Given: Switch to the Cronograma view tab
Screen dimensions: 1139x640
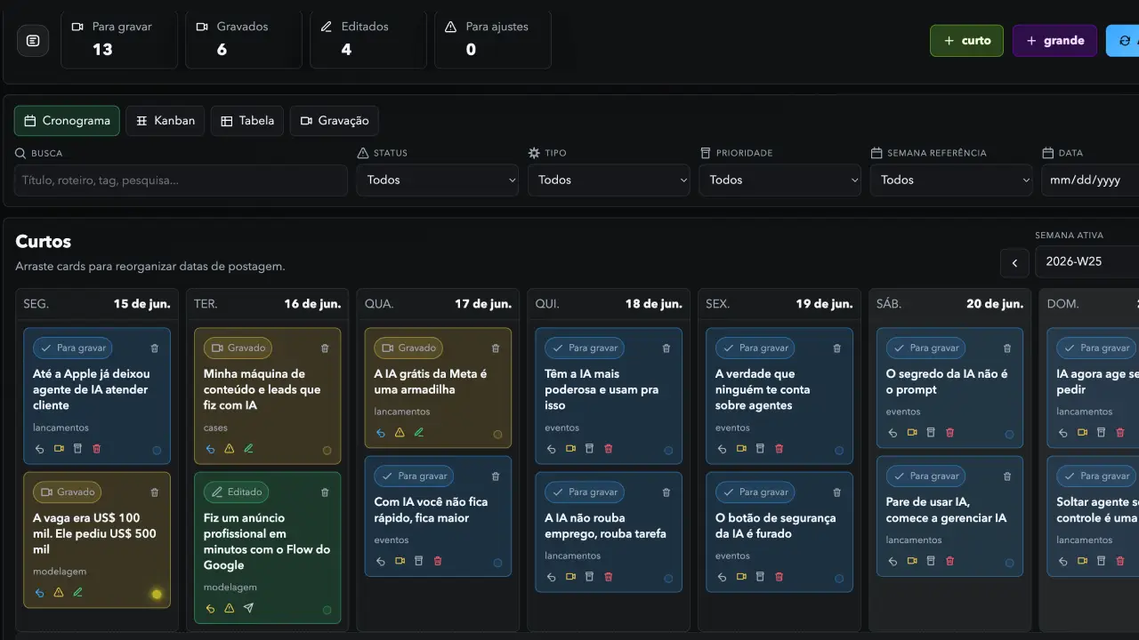Looking at the screenshot, I should (67, 121).
